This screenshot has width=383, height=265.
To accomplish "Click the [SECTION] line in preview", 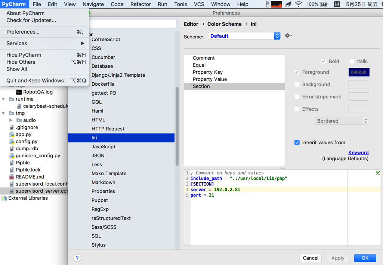I will click(202, 184).
